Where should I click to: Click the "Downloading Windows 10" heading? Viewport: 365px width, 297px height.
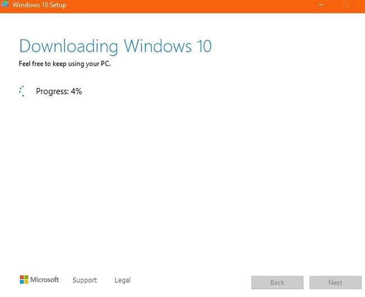coord(115,47)
